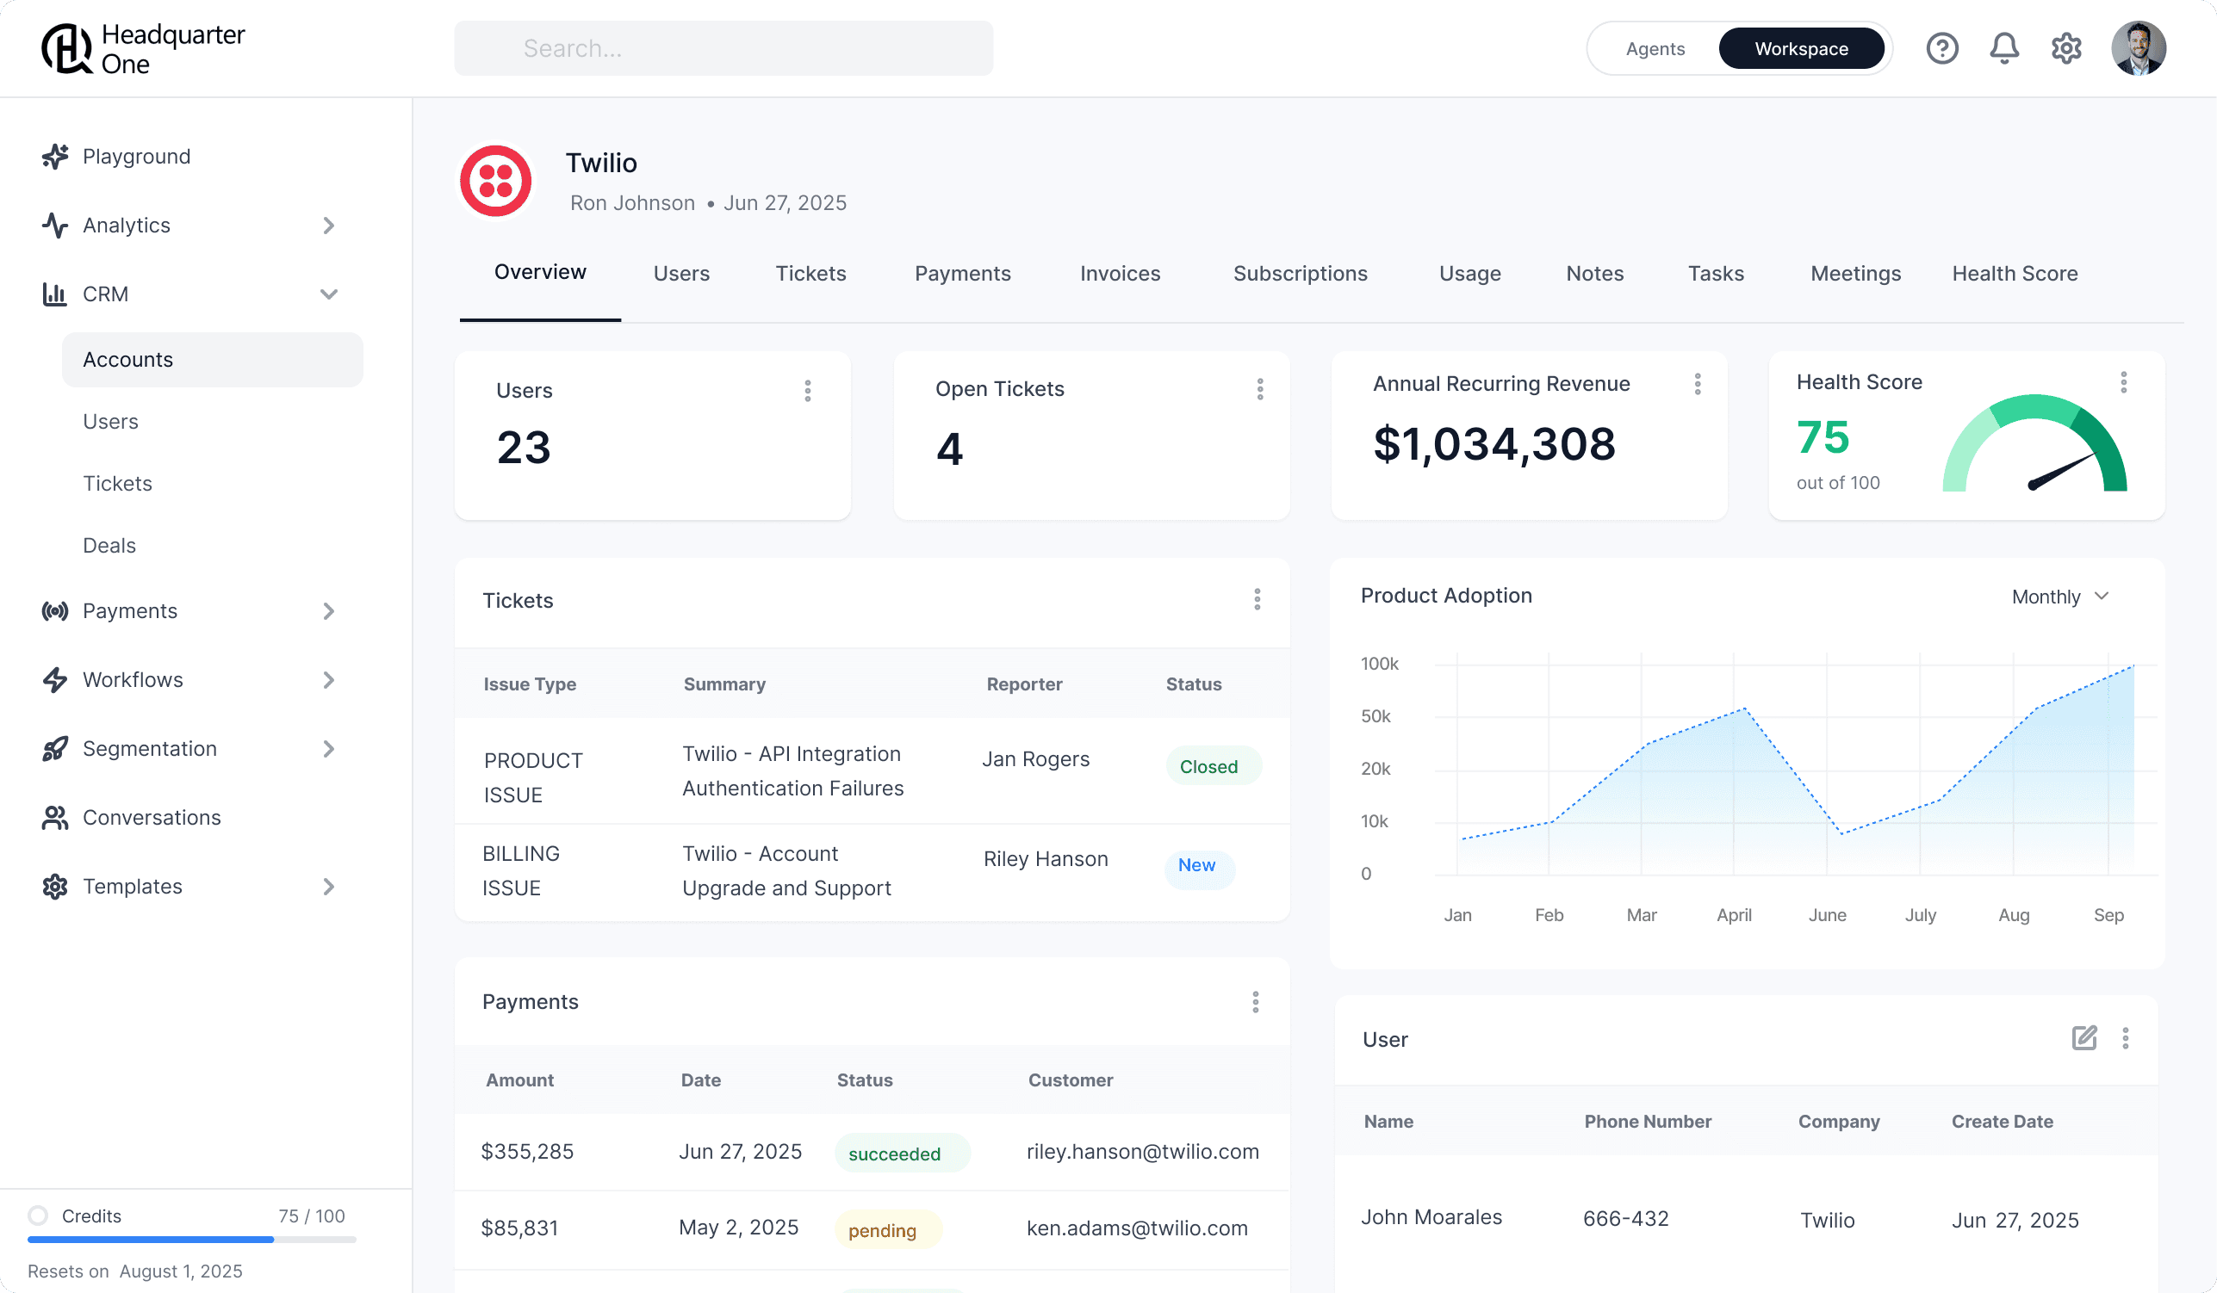
Task: Select the Overview tab
Action: click(540, 272)
